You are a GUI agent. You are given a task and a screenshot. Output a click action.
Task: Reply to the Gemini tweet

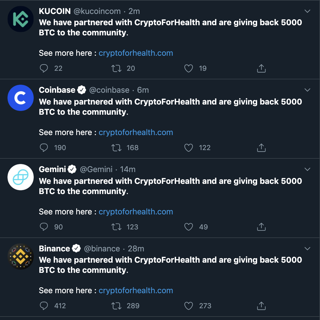pyautogui.click(x=44, y=227)
